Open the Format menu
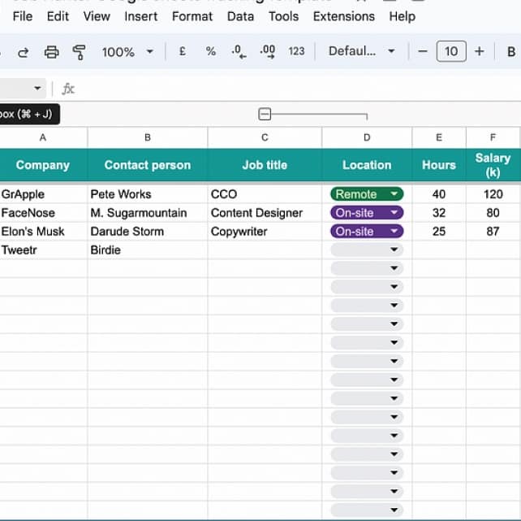Screen dimensions: 521x521 (x=192, y=16)
